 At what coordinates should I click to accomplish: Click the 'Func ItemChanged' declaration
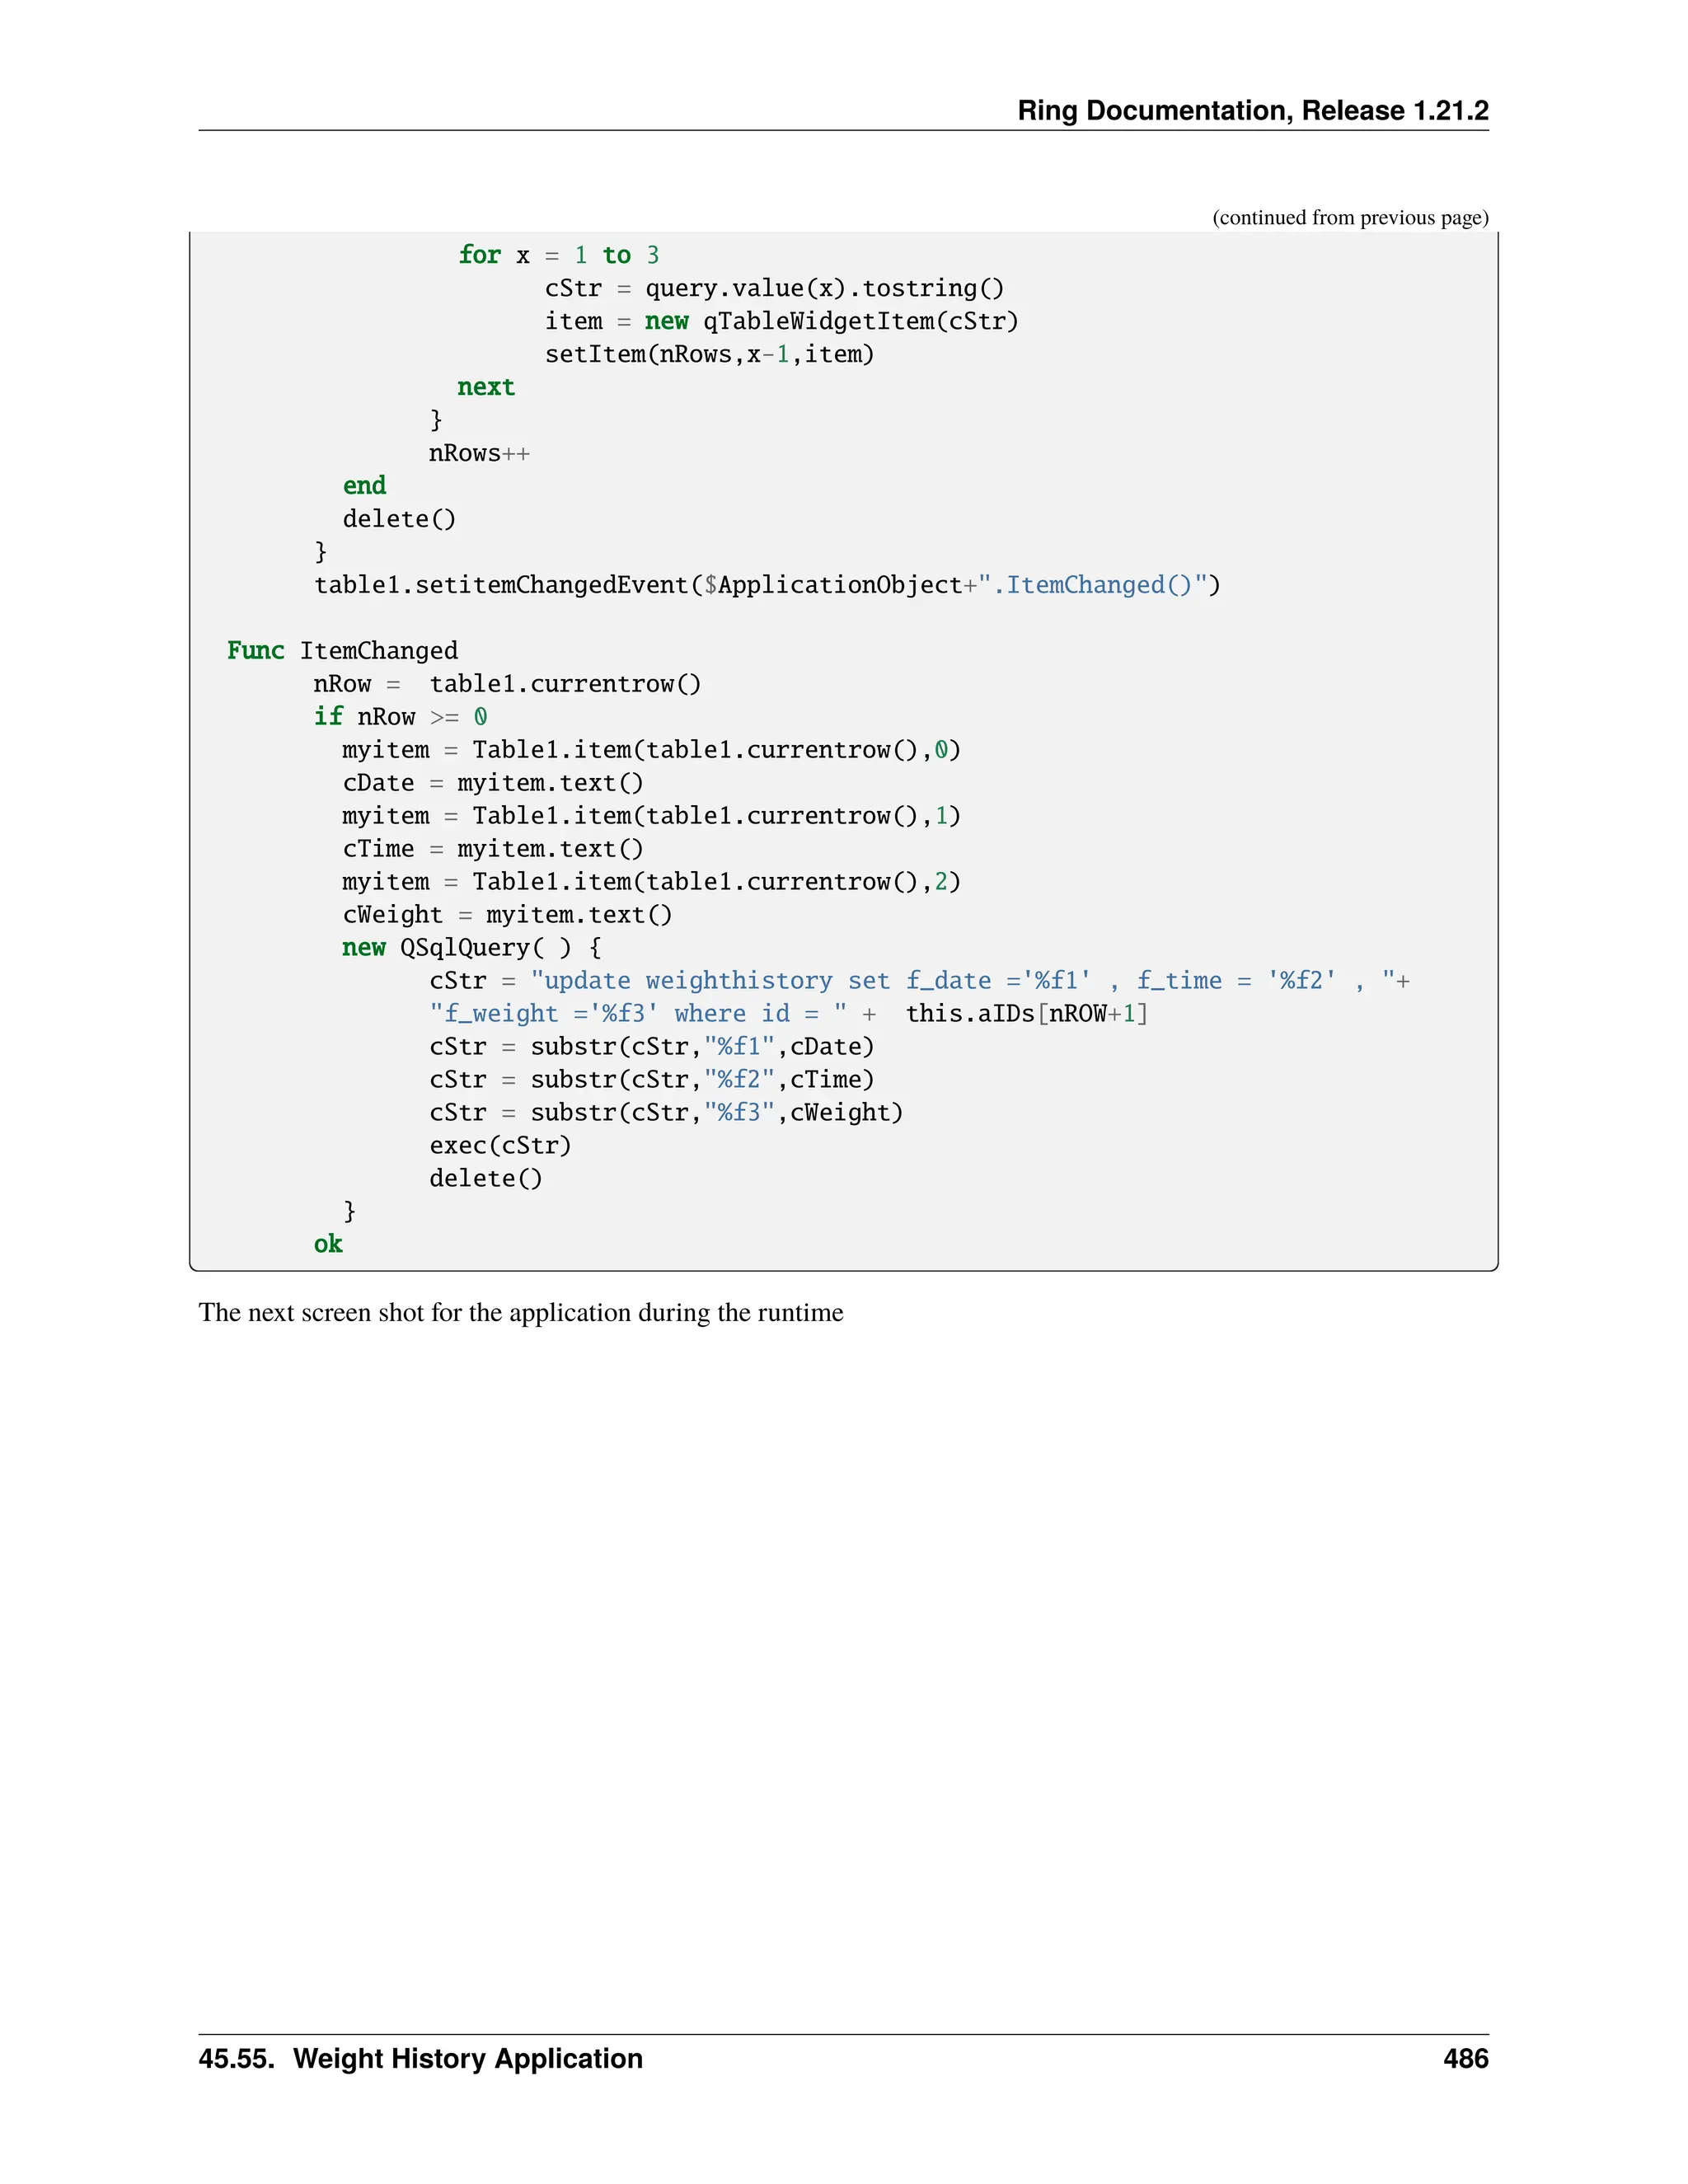(x=342, y=651)
